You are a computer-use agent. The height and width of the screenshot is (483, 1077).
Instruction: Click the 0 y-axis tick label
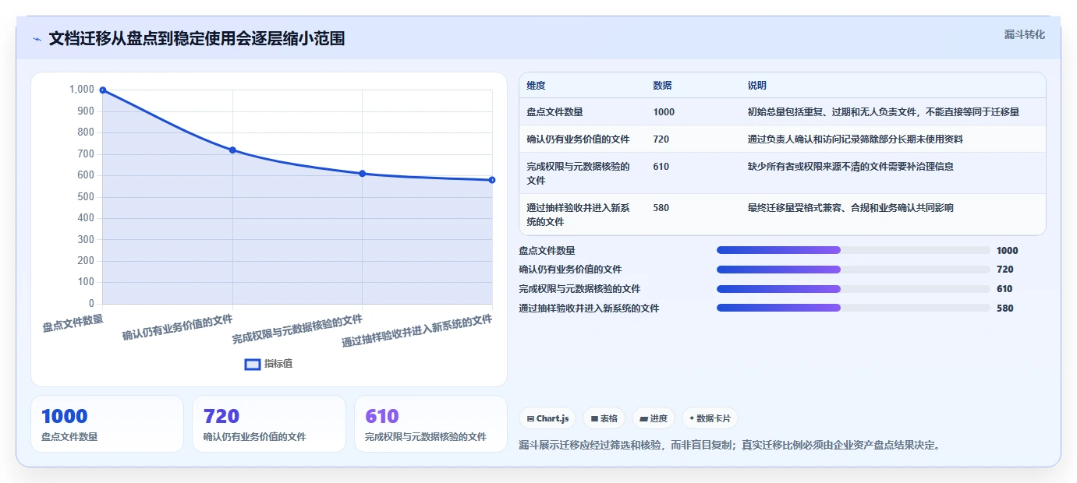tap(91, 304)
